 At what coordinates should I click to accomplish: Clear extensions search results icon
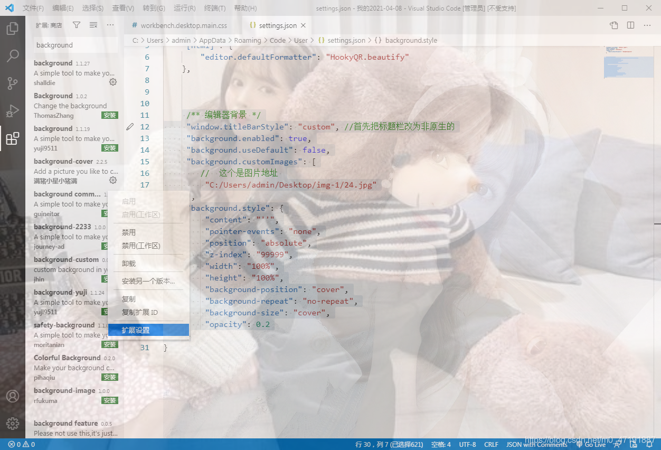pyautogui.click(x=93, y=25)
